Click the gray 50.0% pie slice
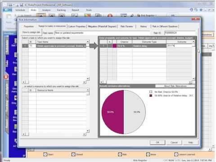 [135, 112]
